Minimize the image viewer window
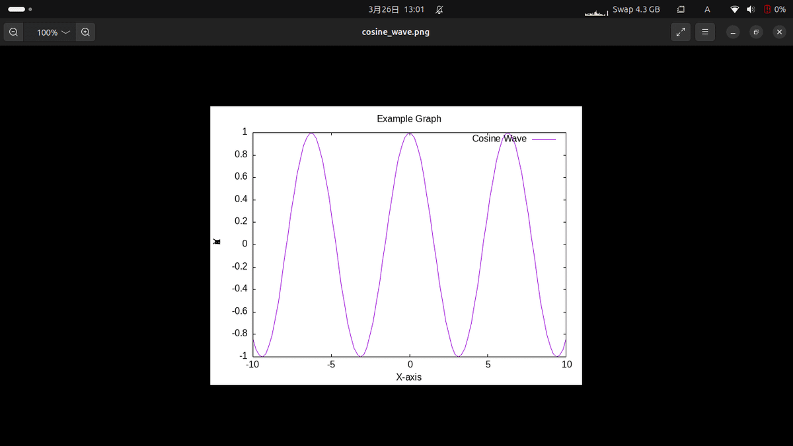The height and width of the screenshot is (446, 793). tap(733, 32)
